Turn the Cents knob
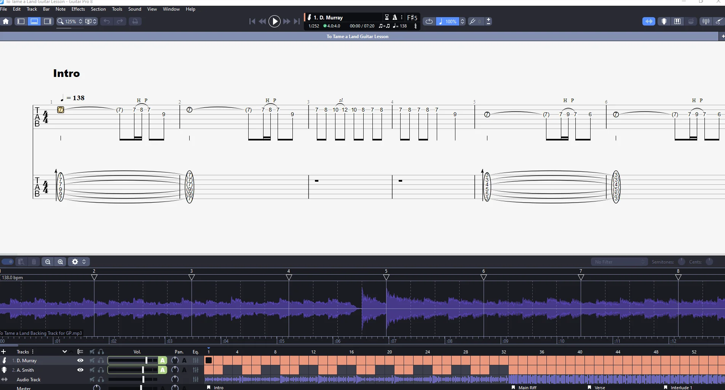 pyautogui.click(x=709, y=262)
